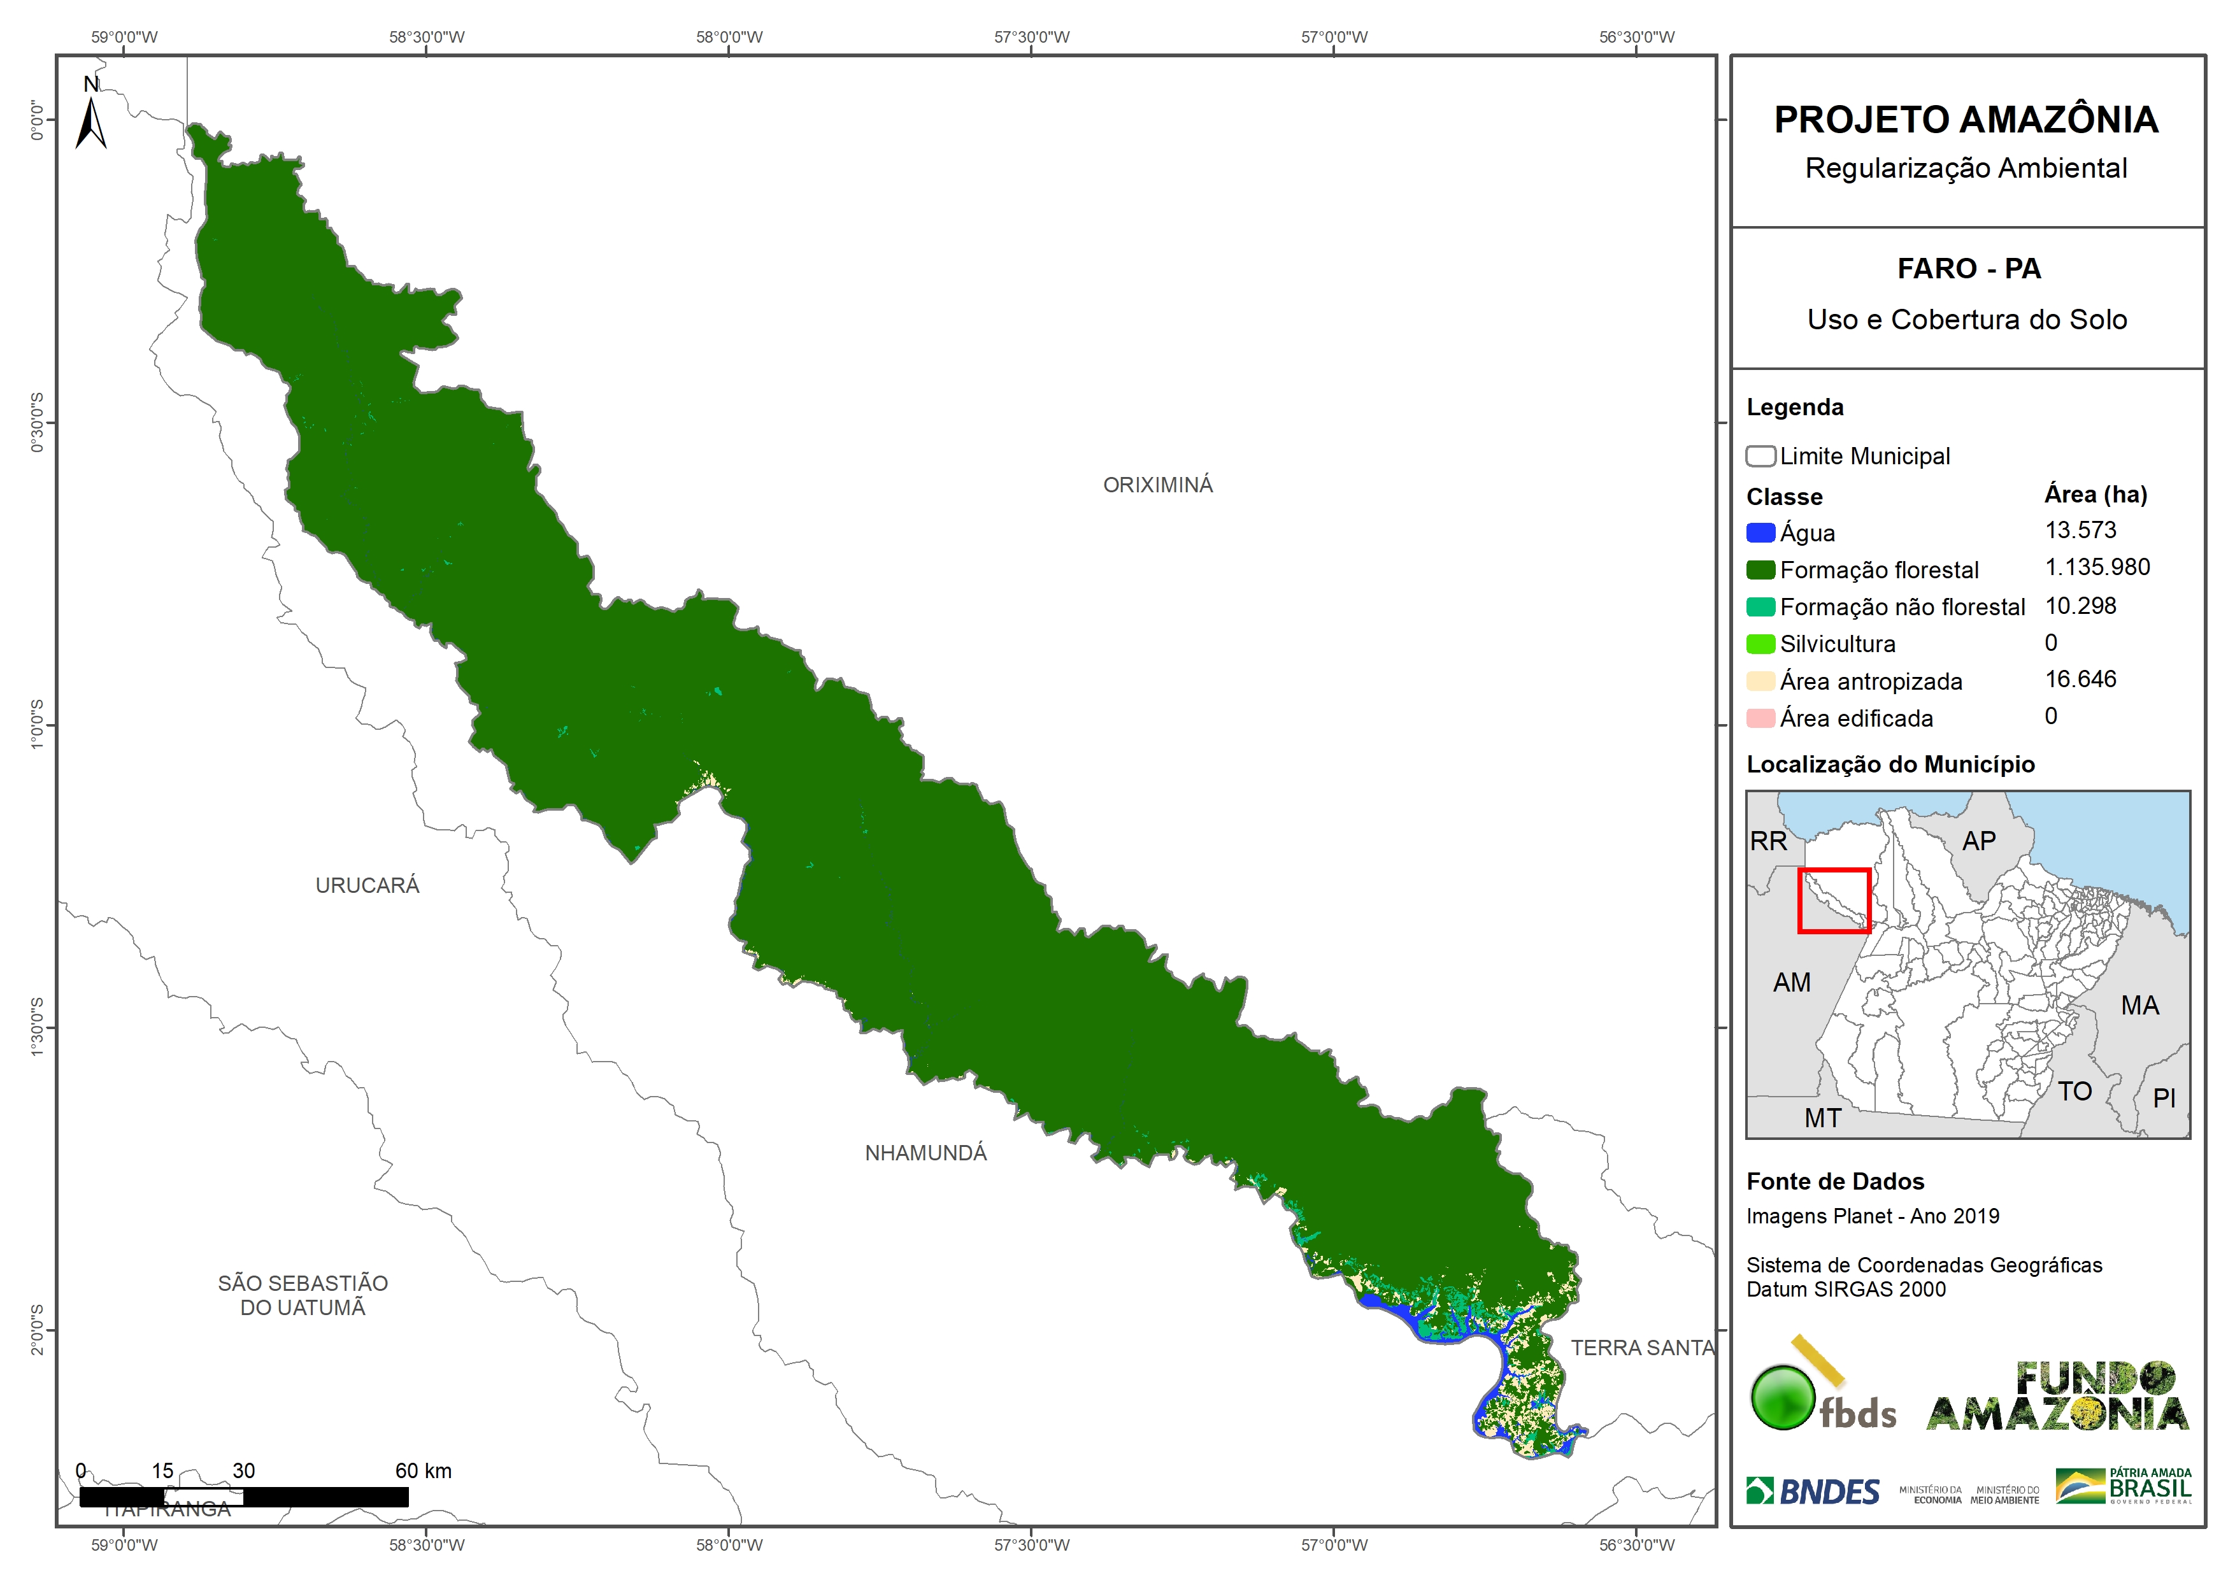Click the Limite Municipal legend symbol
This screenshot has width=2235, height=1580.
point(1760,455)
